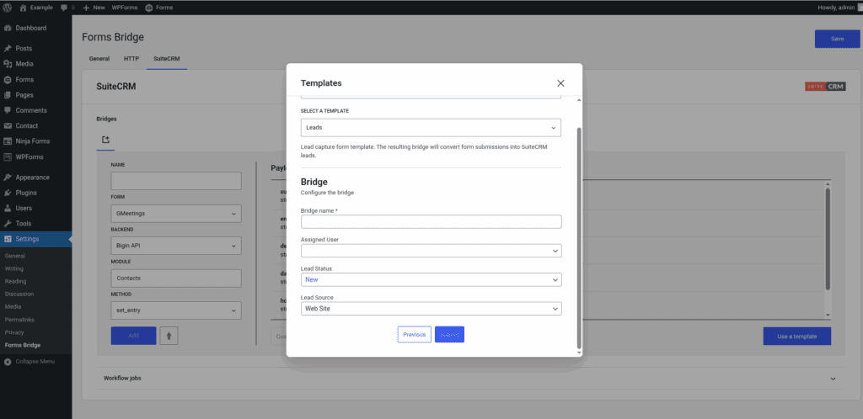This screenshot has width=863, height=419.
Task: Open the Plugins menu
Action: point(35,193)
